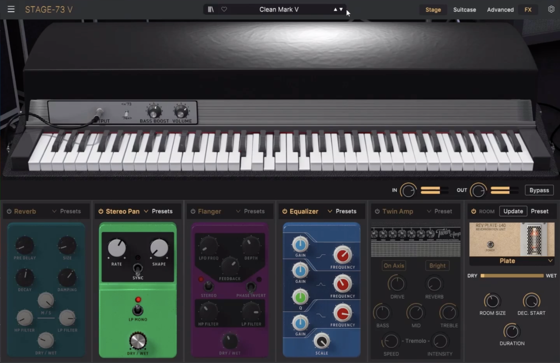Click the output jack on the piano
This screenshot has width=560, height=363.
[x=99, y=113]
